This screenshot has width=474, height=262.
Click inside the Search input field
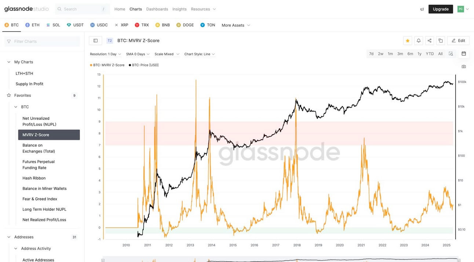[x=81, y=9]
